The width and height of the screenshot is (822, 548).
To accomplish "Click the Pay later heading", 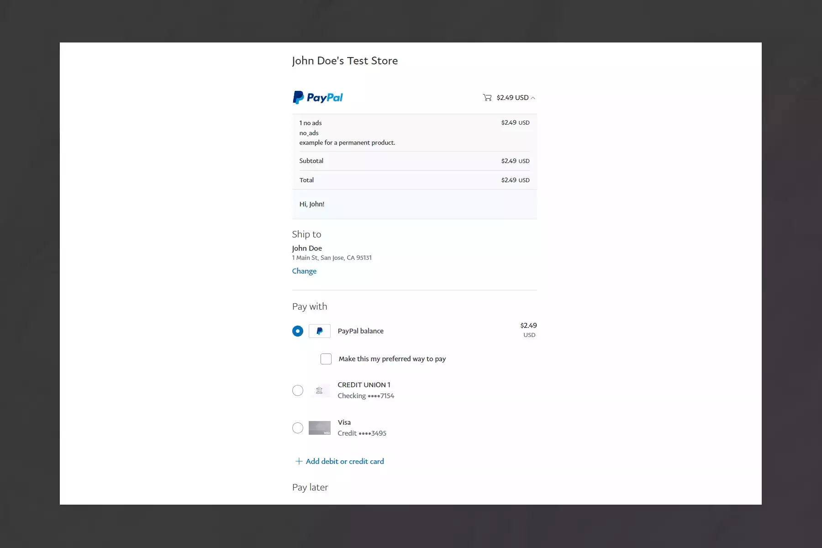I will 310,487.
